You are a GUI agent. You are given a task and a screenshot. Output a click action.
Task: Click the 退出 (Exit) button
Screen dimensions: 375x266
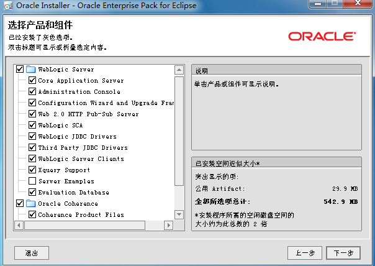32,253
